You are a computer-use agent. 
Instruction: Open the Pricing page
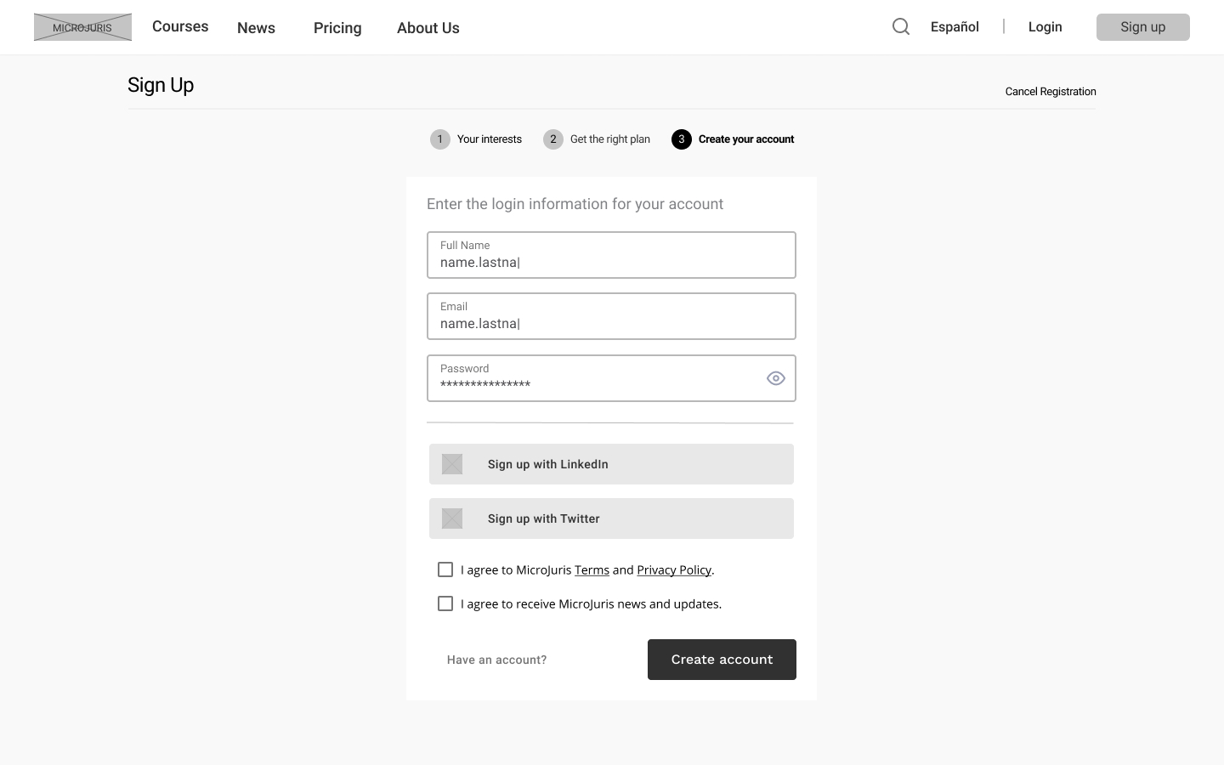coord(337,28)
